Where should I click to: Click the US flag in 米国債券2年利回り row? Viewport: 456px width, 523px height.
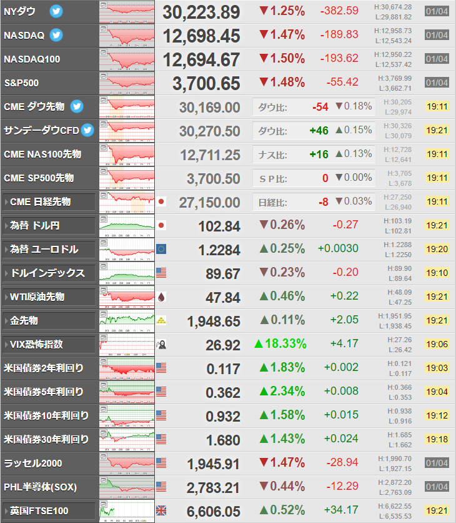point(161,368)
